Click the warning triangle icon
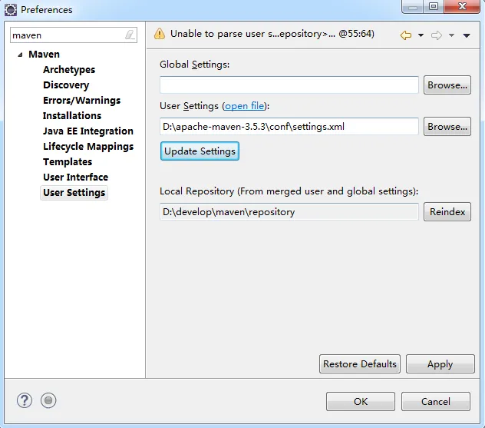Screen dimensions: 485x428 (160, 34)
